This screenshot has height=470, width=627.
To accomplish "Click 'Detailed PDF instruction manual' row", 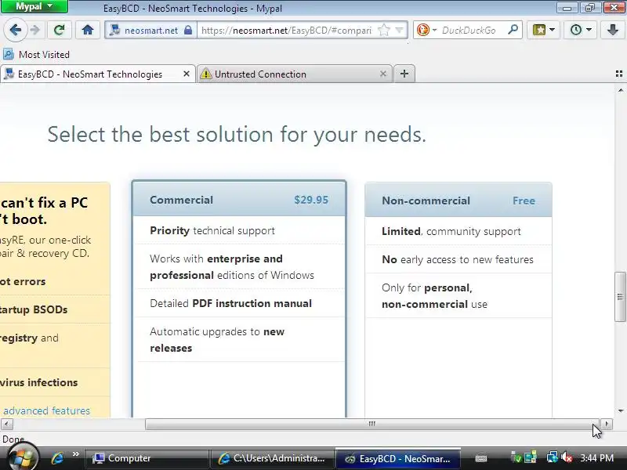I will point(239,303).
